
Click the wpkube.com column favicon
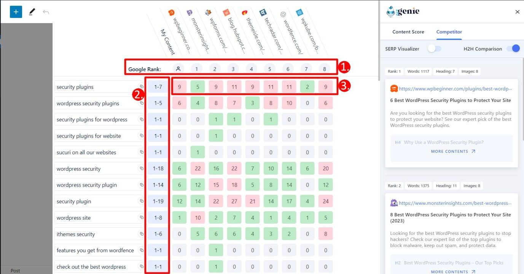(x=299, y=13)
